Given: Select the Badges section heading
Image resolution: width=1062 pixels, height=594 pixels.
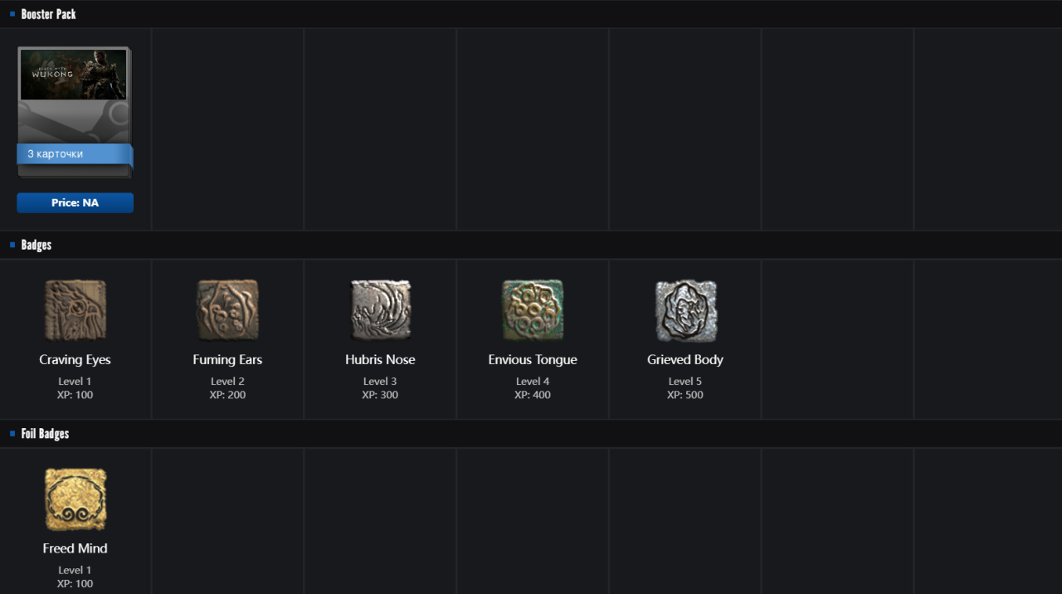Looking at the screenshot, I should tap(37, 245).
